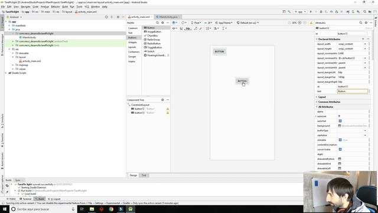The image size is (378, 213).
Task: Collapse the Declared Attributes section
Action: (x=317, y=39)
